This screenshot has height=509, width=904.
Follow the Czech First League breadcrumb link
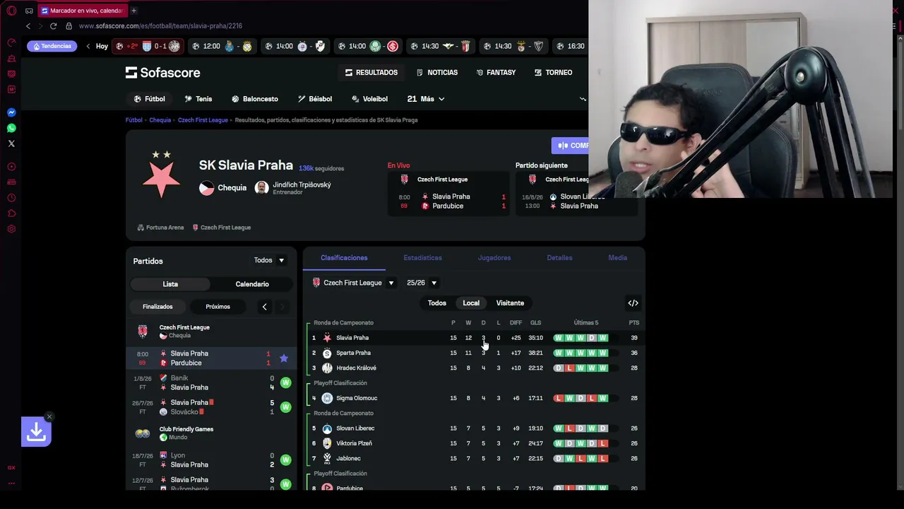203,120
